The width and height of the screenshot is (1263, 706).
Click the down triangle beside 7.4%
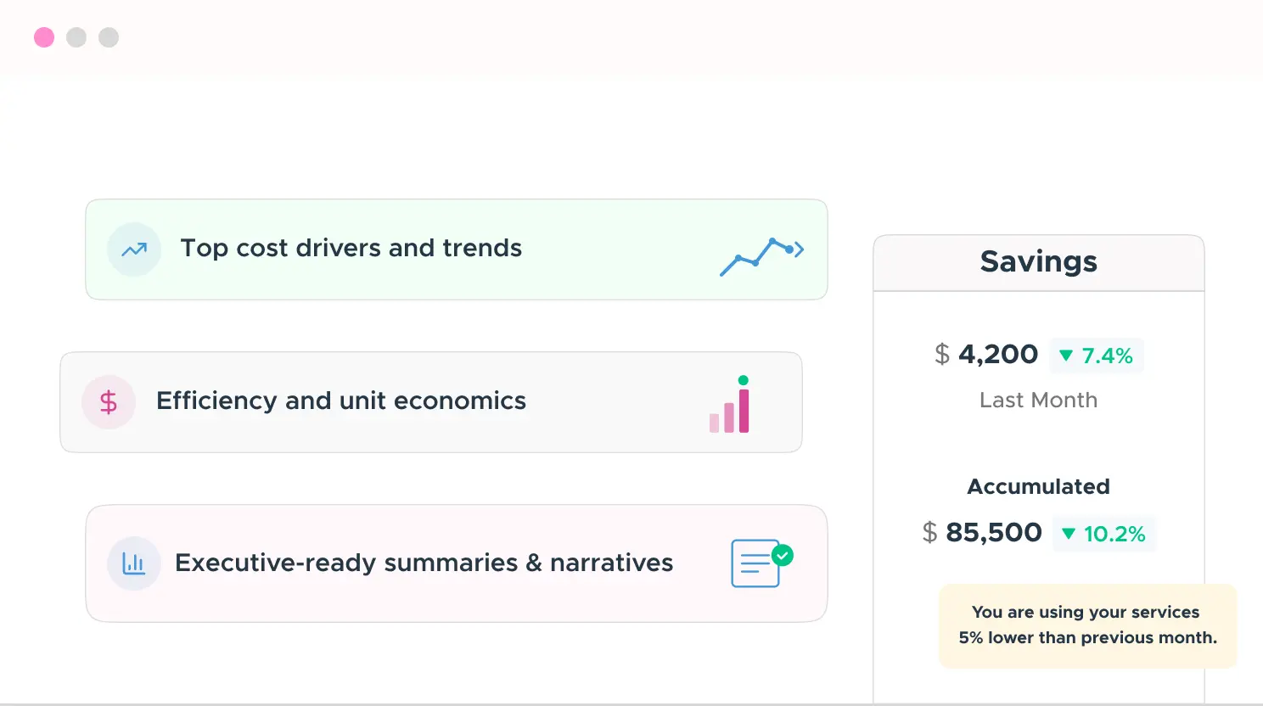(x=1066, y=356)
